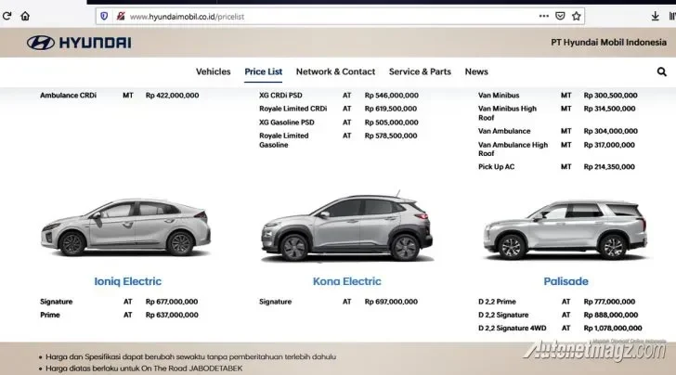Select Kona Electric Signature variant
This screenshot has width=676, height=375.
(276, 302)
